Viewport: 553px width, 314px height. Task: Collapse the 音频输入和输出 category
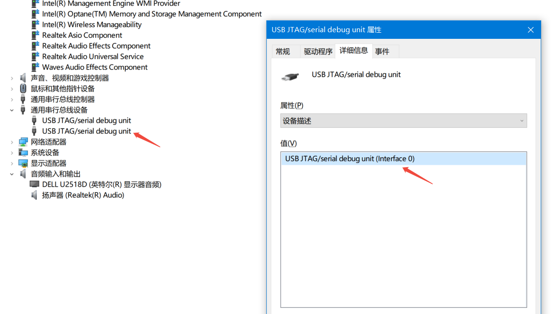tap(12, 174)
